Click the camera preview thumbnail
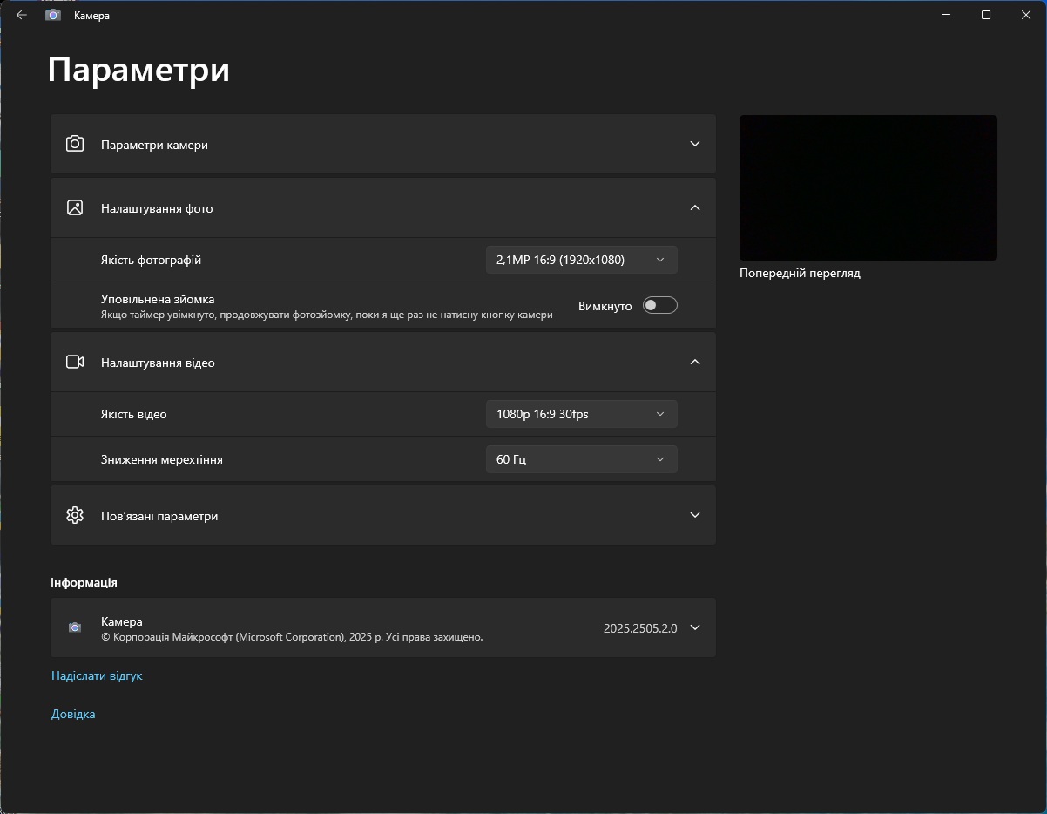The height and width of the screenshot is (814, 1047). [x=868, y=187]
